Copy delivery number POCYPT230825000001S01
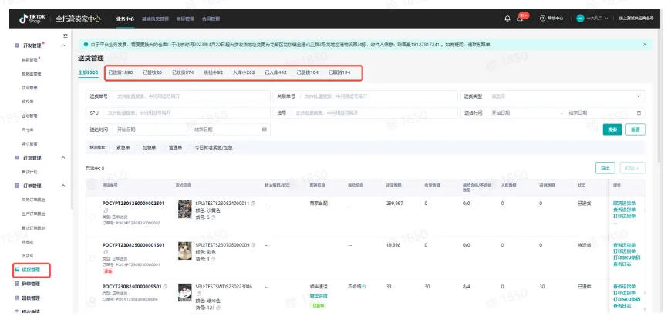Image resolution: width=671 pixels, height=323 pixels. point(105,252)
